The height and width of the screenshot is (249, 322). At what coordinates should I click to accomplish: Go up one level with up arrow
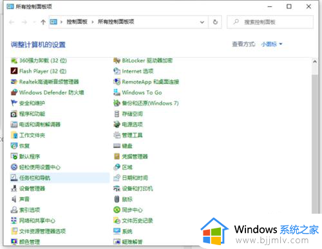[x=43, y=22]
